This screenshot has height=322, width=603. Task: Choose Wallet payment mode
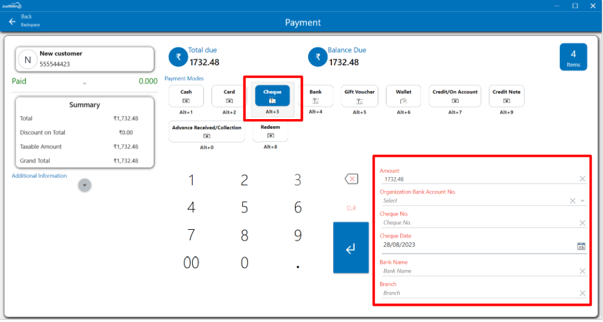click(x=403, y=96)
